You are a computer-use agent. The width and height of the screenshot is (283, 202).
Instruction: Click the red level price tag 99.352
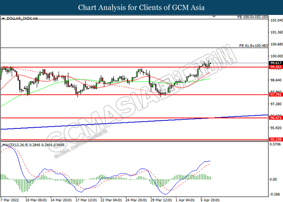coord(276,67)
